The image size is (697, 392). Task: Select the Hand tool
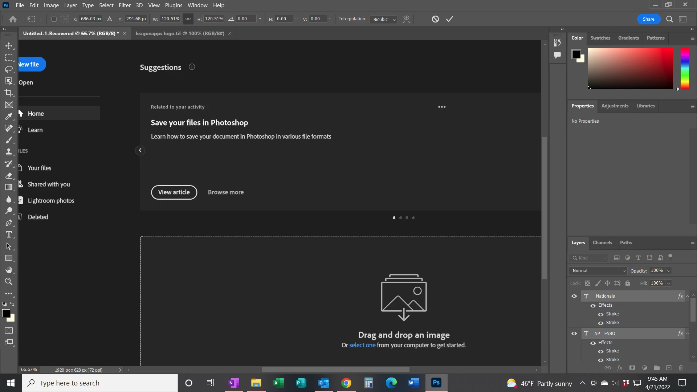9,270
